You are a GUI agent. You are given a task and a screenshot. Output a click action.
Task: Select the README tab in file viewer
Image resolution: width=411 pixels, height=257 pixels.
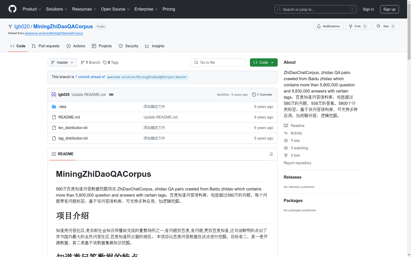coord(63,154)
